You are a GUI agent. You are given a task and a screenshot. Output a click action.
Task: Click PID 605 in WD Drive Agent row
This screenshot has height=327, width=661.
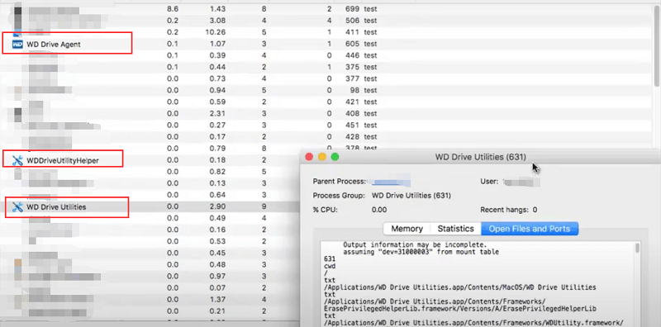[x=352, y=45]
